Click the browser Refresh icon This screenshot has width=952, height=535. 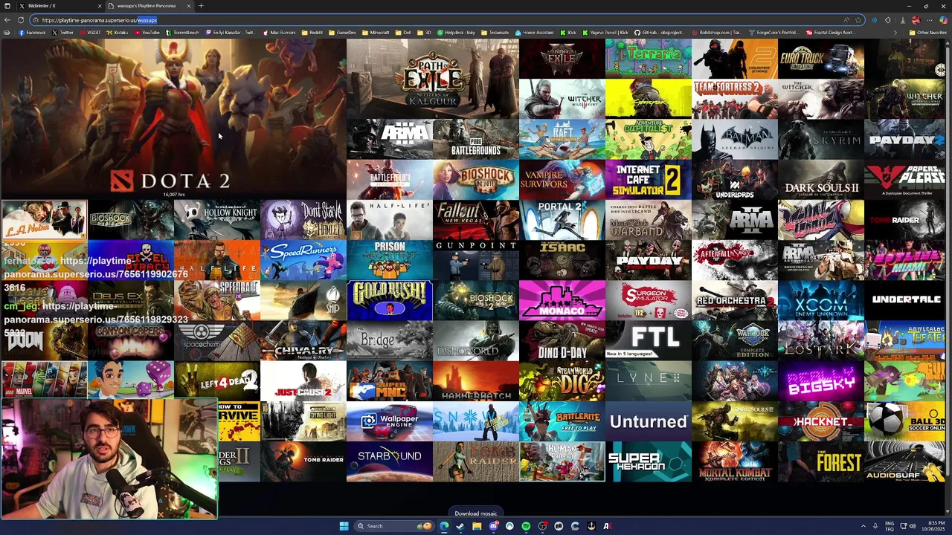click(21, 20)
